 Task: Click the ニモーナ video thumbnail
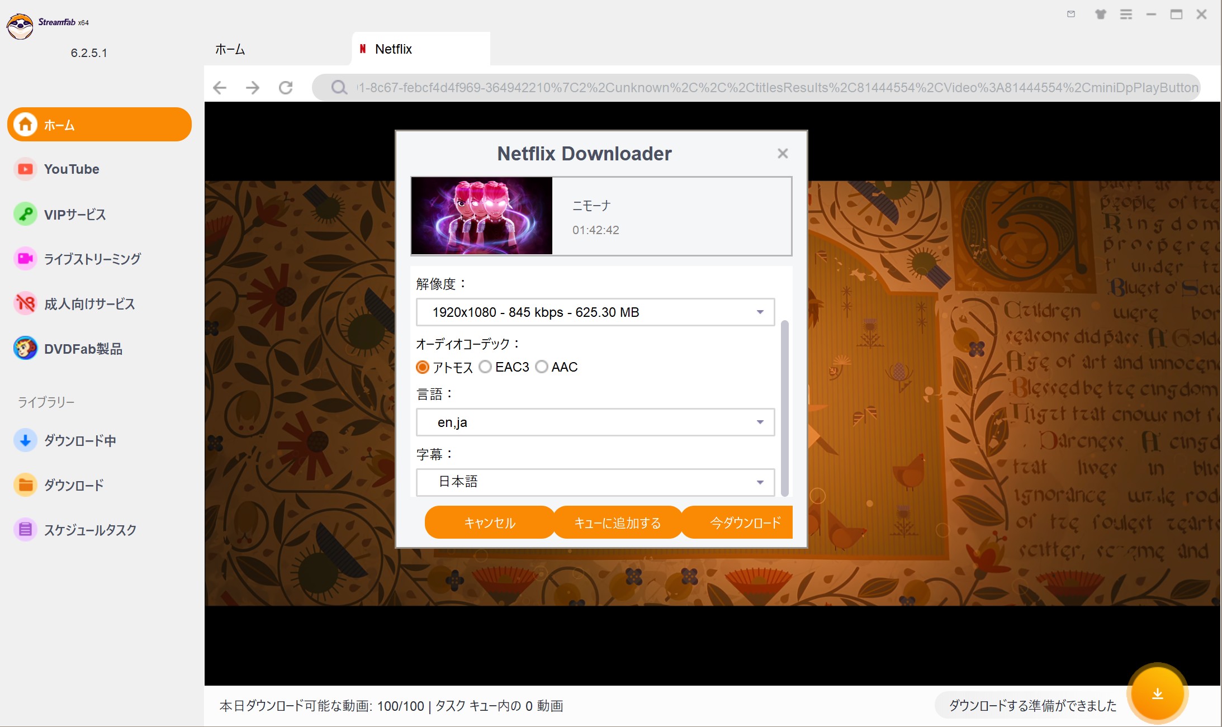point(482,216)
